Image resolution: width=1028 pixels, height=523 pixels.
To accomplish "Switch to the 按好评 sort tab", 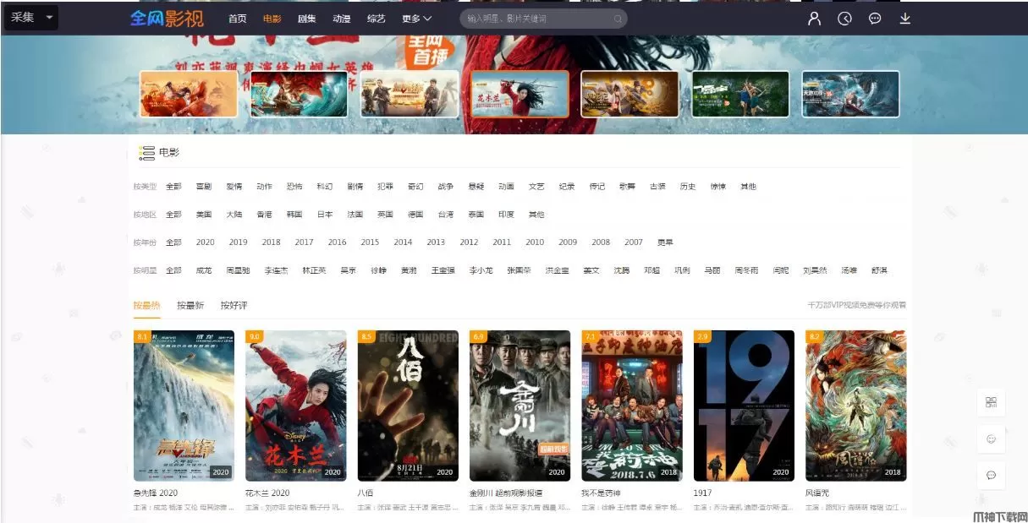I will [x=234, y=305].
